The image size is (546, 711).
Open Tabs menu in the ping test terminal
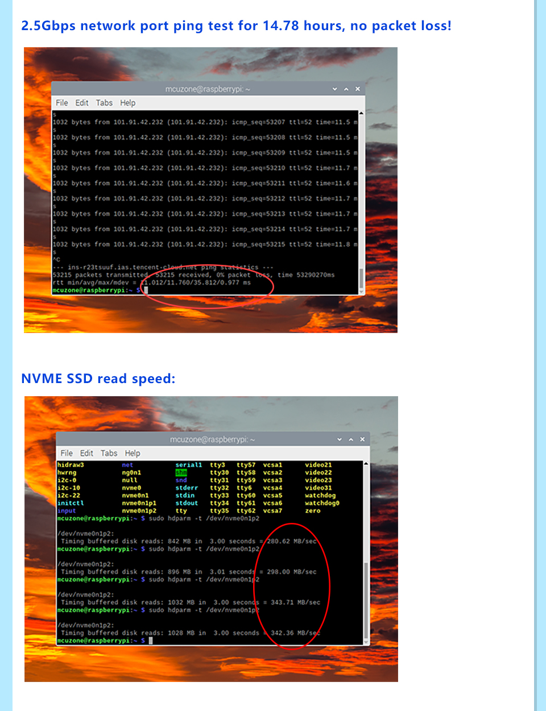[104, 103]
